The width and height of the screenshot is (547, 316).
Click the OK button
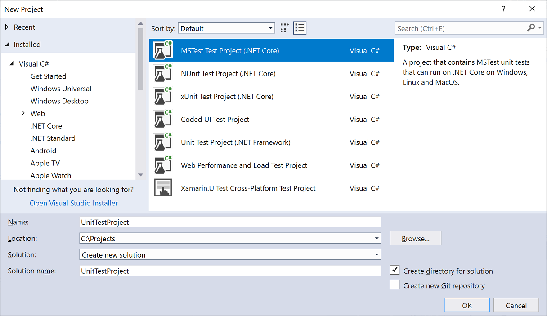pos(467,305)
